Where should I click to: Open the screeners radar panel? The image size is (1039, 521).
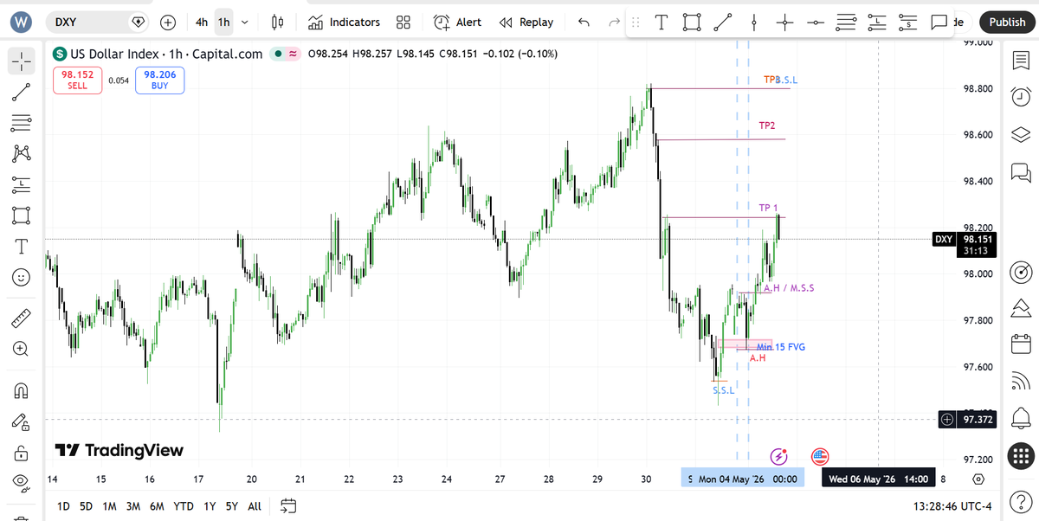[x=1019, y=273]
